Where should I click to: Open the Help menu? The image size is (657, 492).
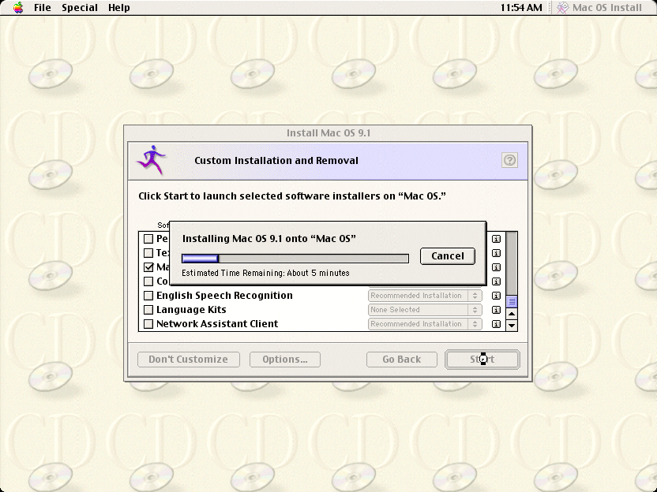coord(119,8)
